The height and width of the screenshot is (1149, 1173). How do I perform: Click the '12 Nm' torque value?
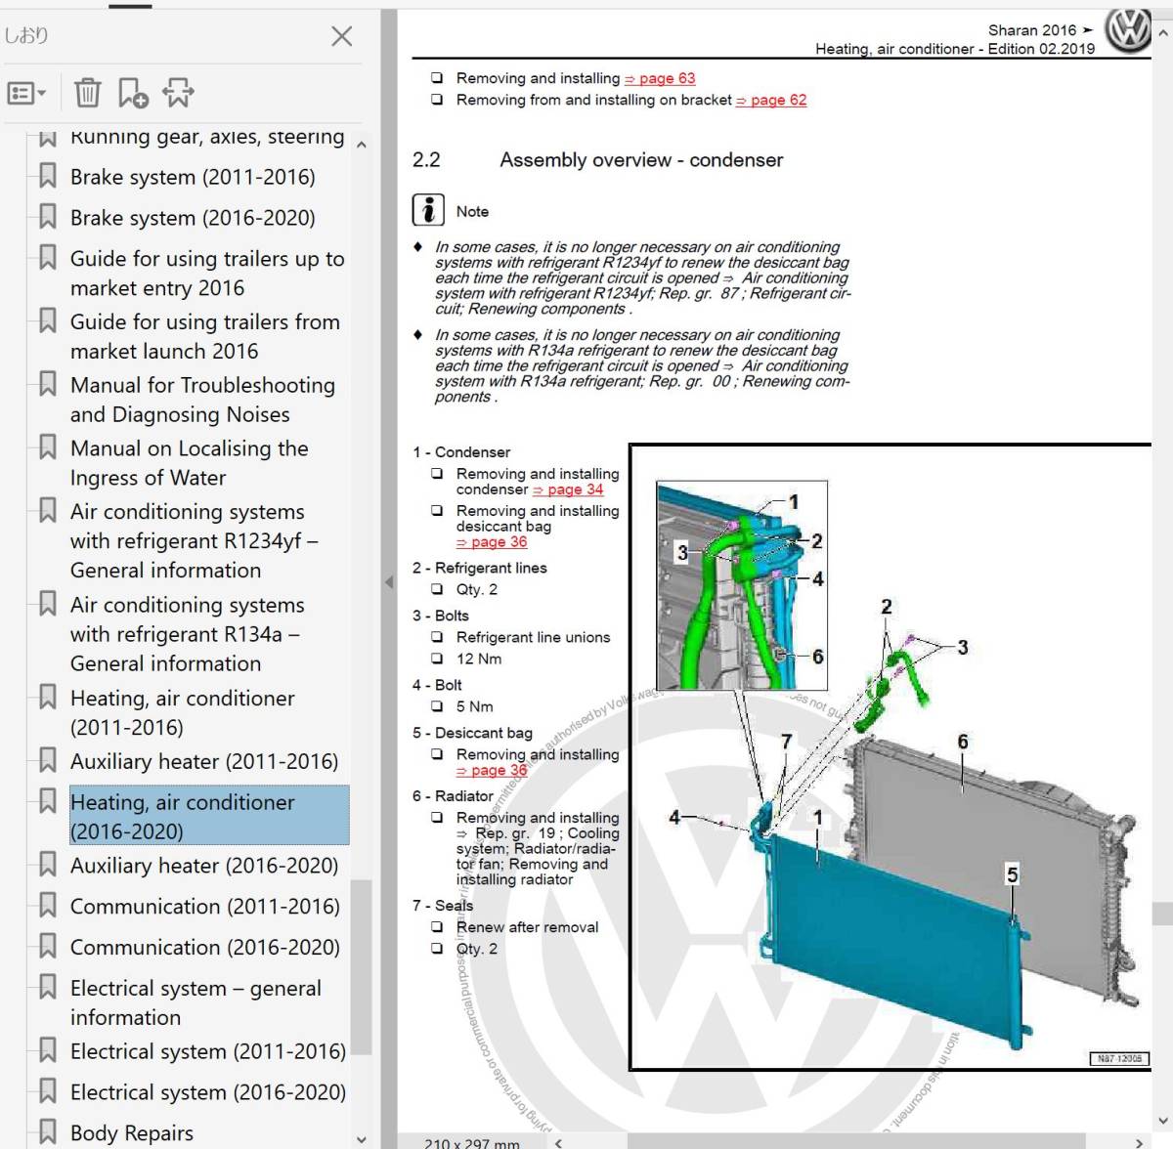[x=479, y=659]
